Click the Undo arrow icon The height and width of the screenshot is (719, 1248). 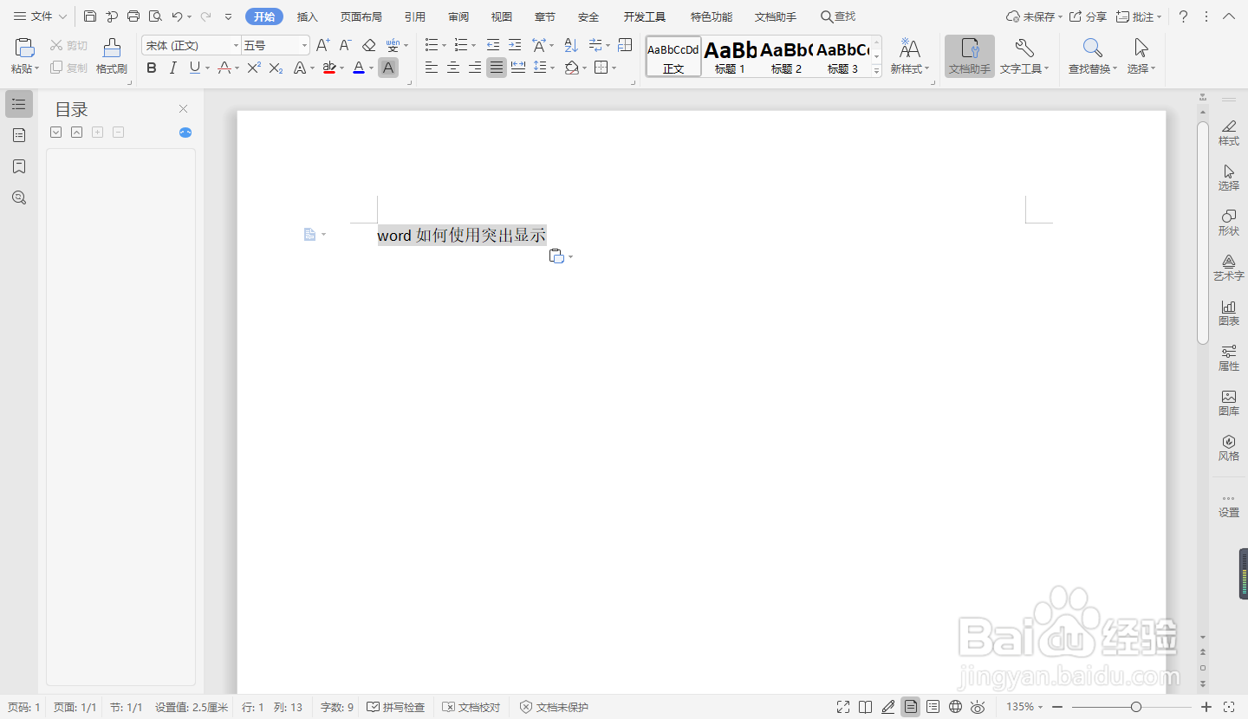coord(177,16)
